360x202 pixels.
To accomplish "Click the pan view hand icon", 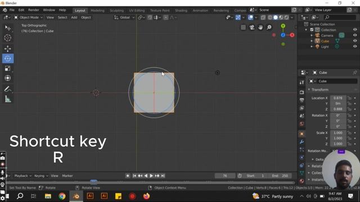I will tap(260, 27).
